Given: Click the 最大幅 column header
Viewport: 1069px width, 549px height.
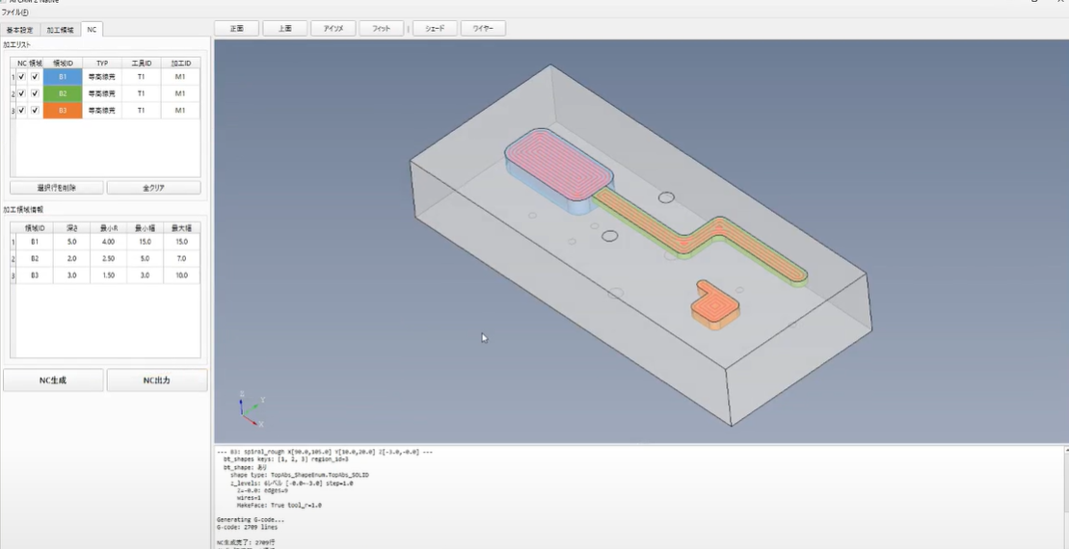Looking at the screenshot, I should coord(181,227).
